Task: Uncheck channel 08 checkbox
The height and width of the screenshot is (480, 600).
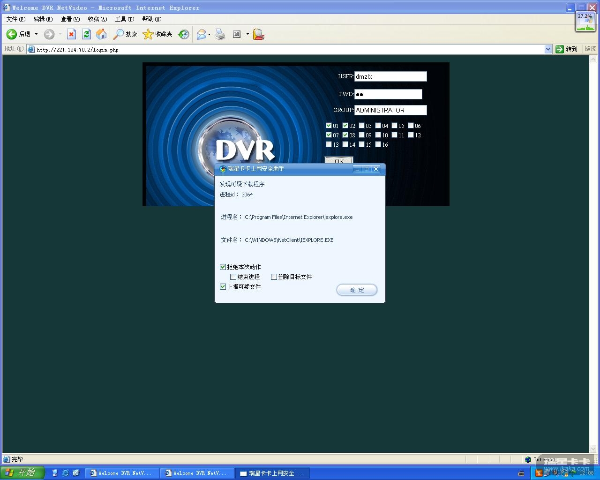Action: 345,135
